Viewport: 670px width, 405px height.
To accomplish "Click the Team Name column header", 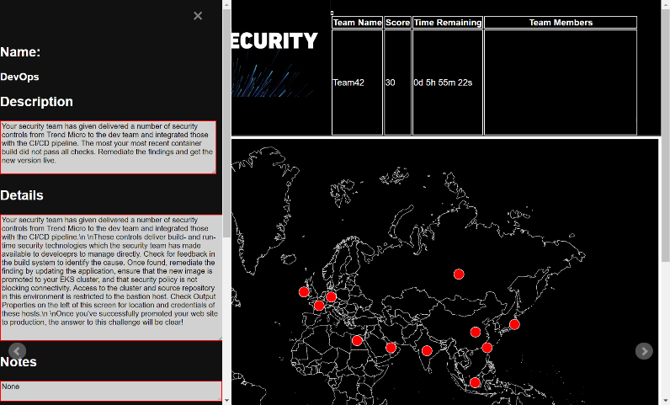I will pyautogui.click(x=357, y=23).
